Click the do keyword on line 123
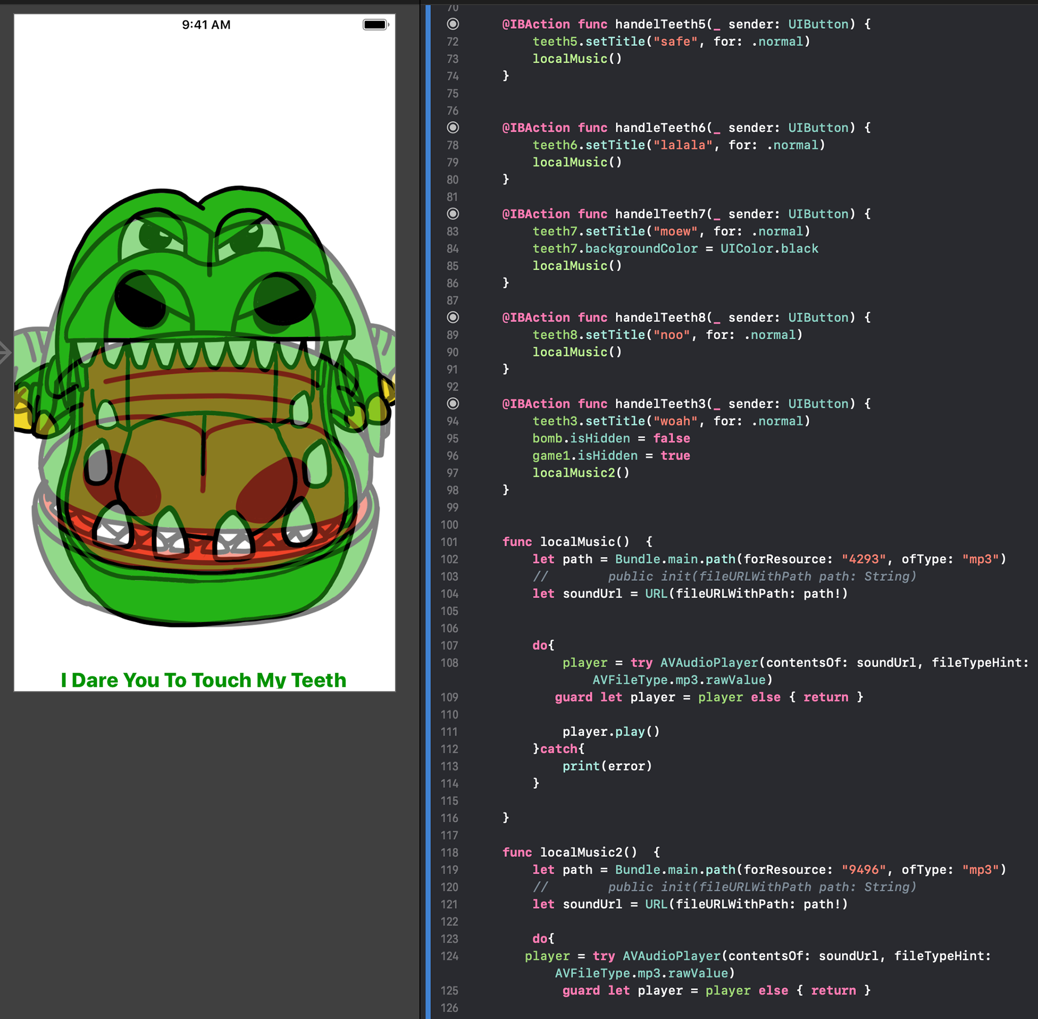This screenshot has height=1019, width=1038. 540,939
